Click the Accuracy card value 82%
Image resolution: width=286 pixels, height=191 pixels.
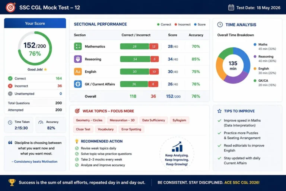pos(51,128)
